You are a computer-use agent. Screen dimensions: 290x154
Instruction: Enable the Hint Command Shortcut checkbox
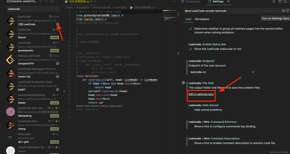[x=190, y=127]
